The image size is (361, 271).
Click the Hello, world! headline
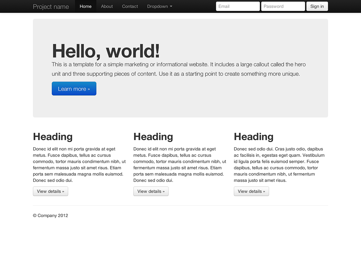click(x=106, y=51)
